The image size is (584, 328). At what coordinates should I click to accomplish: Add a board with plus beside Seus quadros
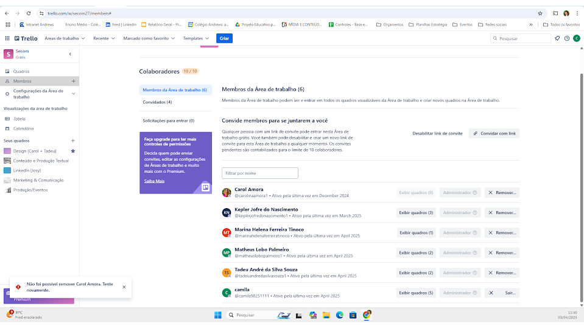(73, 141)
